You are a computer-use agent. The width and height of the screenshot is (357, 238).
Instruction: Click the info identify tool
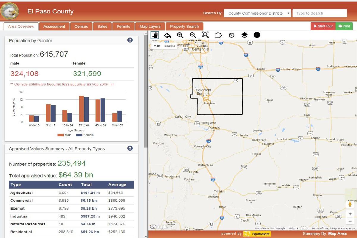[x=257, y=35]
